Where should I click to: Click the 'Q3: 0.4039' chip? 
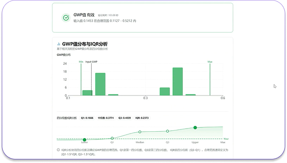click(x=125, y=118)
